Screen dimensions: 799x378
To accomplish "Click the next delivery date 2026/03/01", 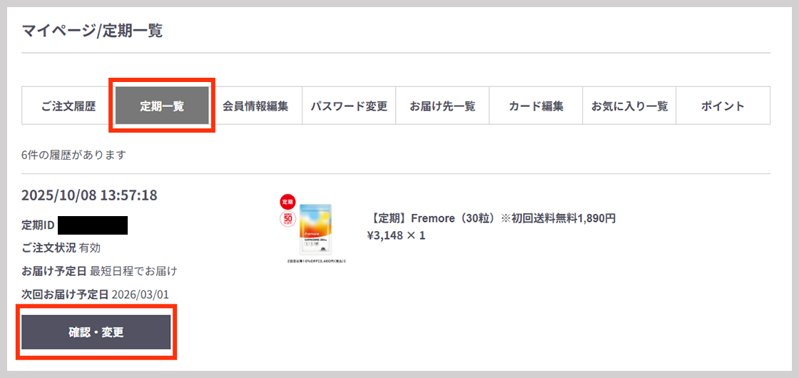I will click(x=141, y=295).
